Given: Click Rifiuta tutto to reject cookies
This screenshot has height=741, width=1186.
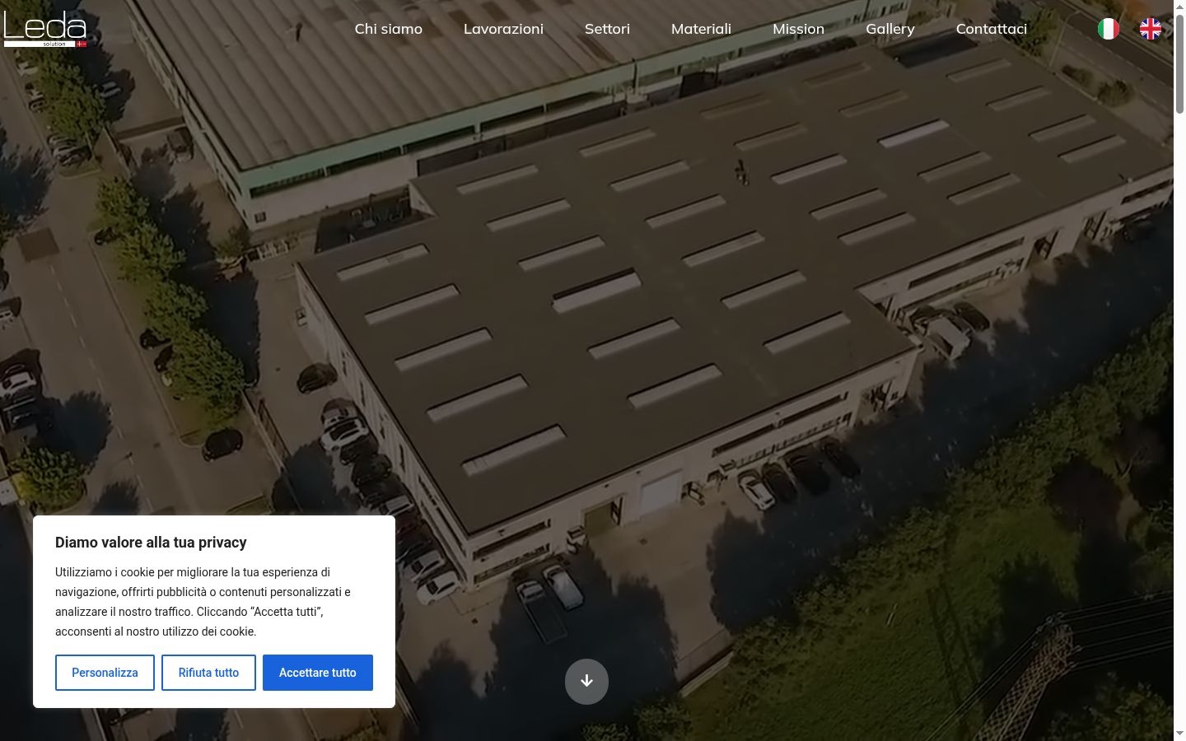Looking at the screenshot, I should tap(208, 673).
